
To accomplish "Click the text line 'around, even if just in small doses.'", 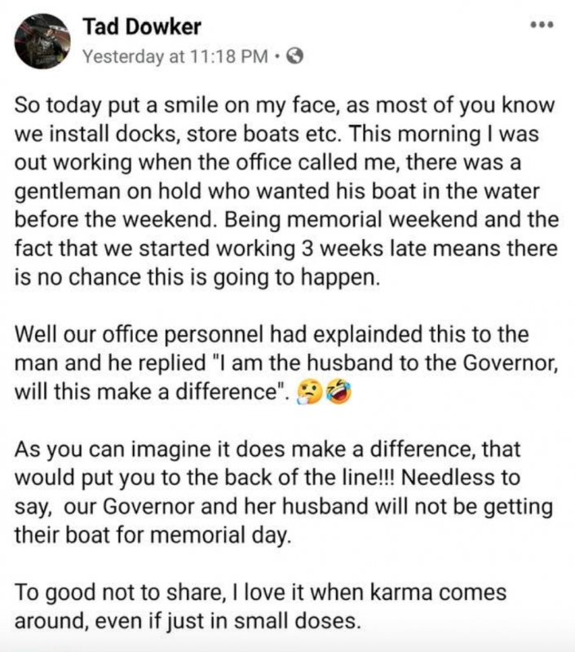I will pos(188,621).
